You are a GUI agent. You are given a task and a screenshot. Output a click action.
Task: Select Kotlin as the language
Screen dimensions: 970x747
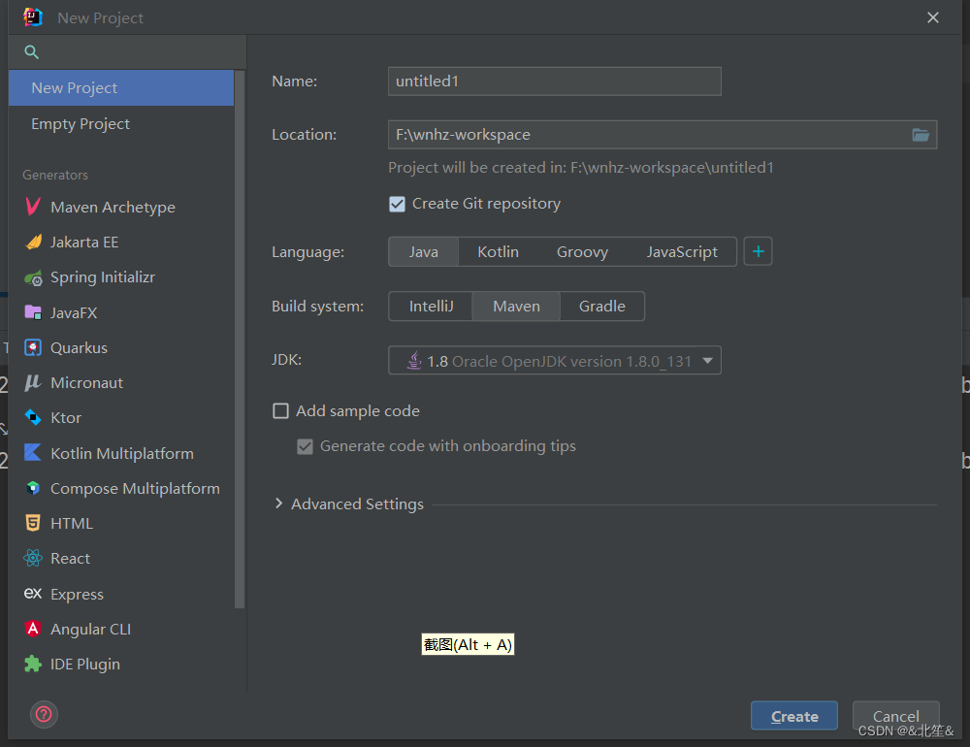[x=498, y=251]
